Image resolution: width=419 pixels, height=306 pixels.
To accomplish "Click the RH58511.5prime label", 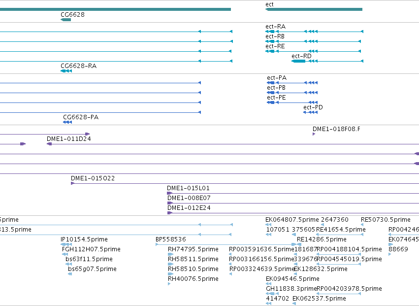I will 193,259.
